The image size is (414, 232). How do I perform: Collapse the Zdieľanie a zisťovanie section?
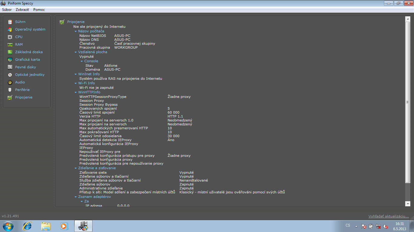76,168
